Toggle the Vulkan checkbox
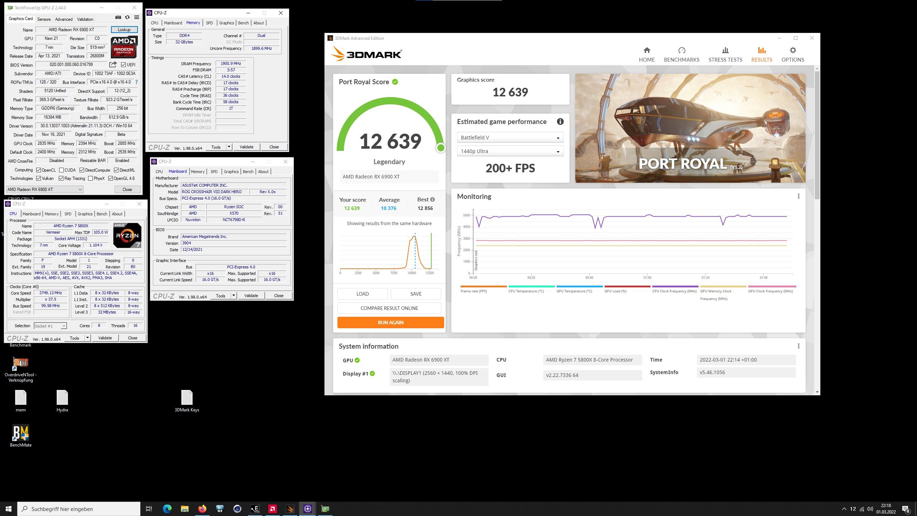The height and width of the screenshot is (516, 917). [x=38, y=178]
